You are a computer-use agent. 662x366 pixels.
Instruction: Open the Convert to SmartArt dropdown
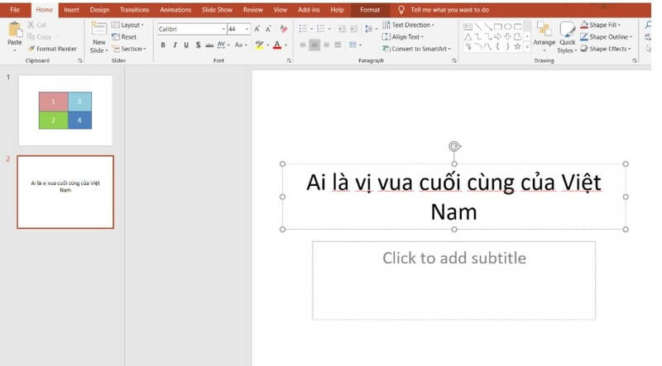pyautogui.click(x=416, y=49)
